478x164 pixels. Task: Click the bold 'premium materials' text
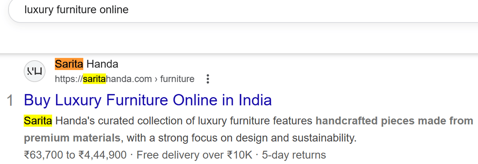click(72, 138)
